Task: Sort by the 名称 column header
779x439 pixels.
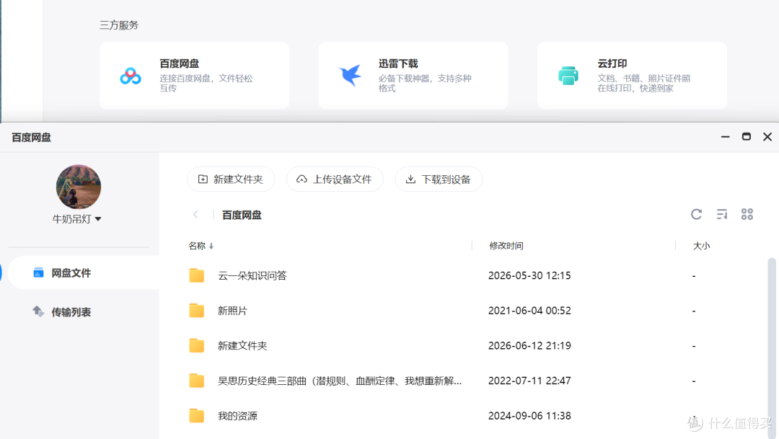Action: (x=201, y=246)
